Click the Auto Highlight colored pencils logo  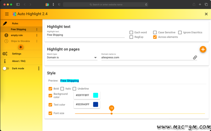click(x=14, y=14)
